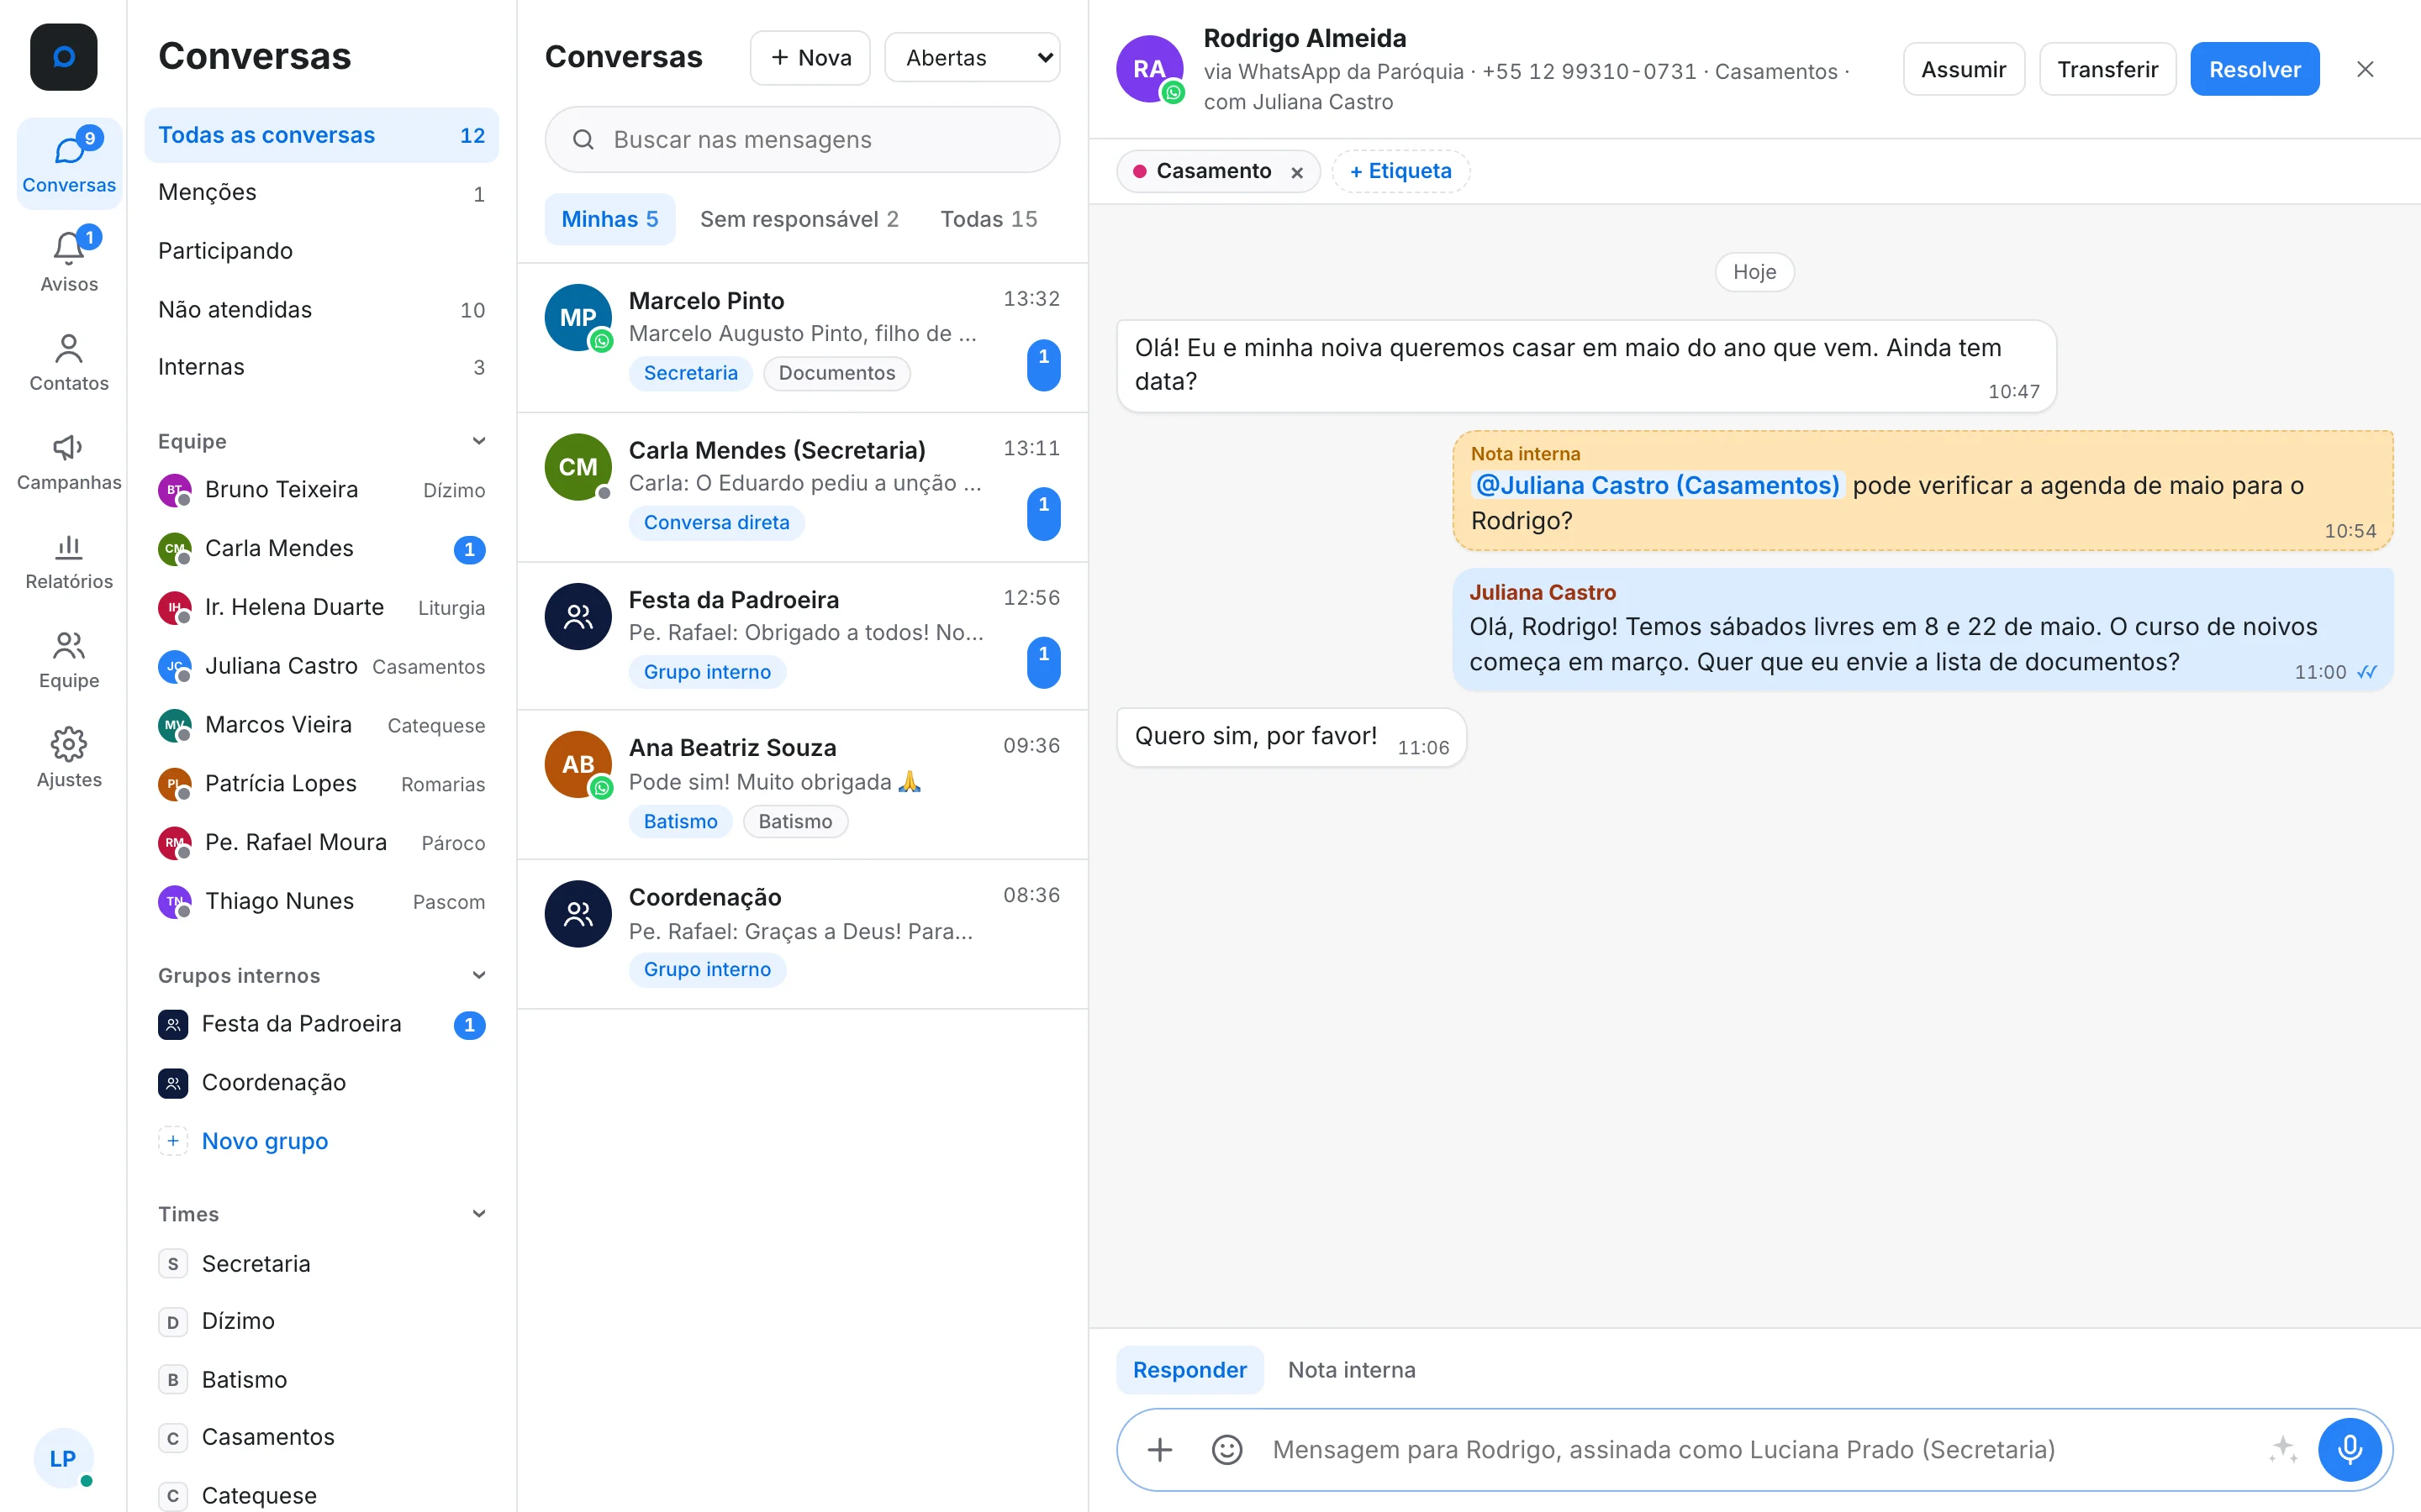Viewport: 2421px width, 1512px height.
Task: Open Pe. Rafael Moura team member
Action: pos(321,843)
